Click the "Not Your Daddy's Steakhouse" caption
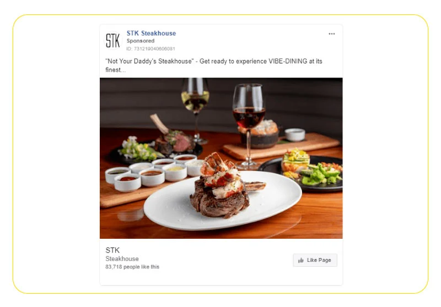Viewport: 441px width, 307px height. (149, 61)
